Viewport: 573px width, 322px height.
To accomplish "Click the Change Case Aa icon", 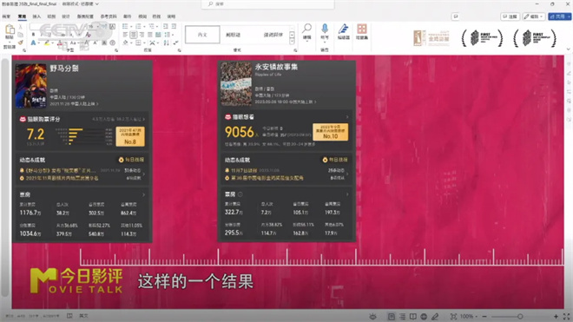I will pos(73,43).
